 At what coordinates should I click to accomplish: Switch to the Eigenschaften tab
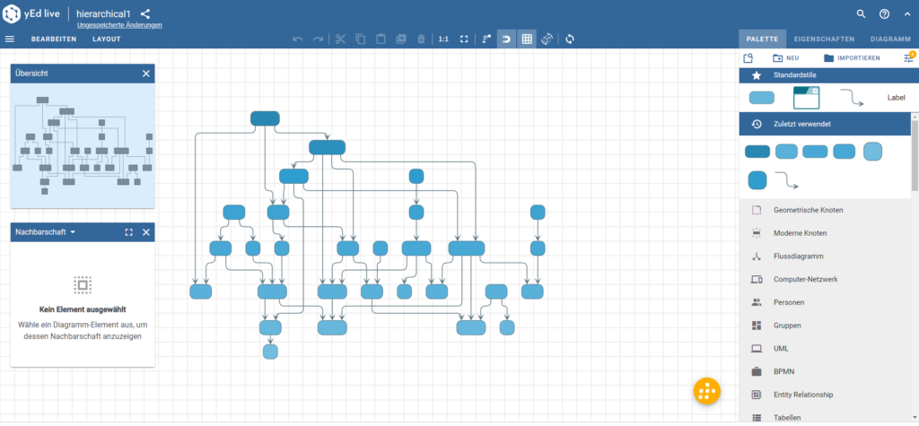click(824, 39)
